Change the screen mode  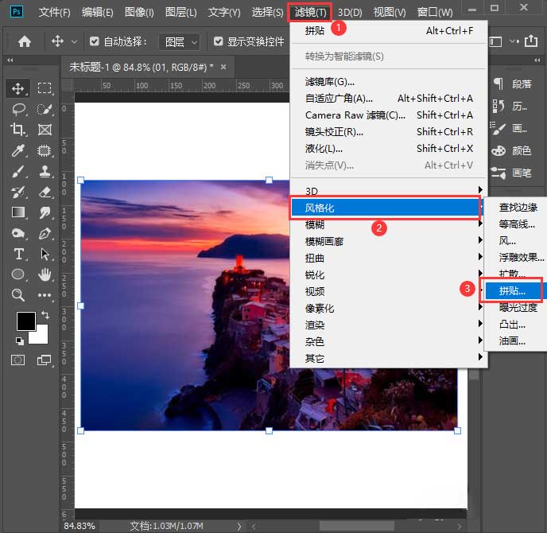pos(45,360)
